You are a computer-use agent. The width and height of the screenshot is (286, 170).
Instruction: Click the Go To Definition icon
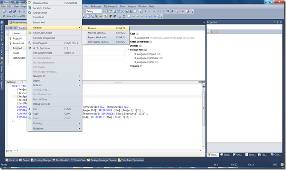(x=29, y=48)
